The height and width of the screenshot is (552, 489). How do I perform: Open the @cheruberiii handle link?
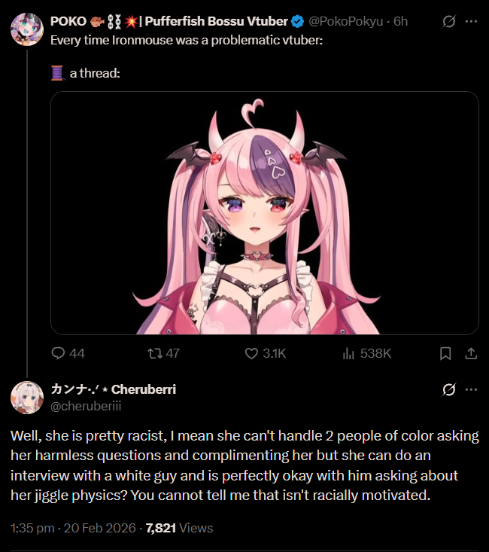(x=86, y=406)
